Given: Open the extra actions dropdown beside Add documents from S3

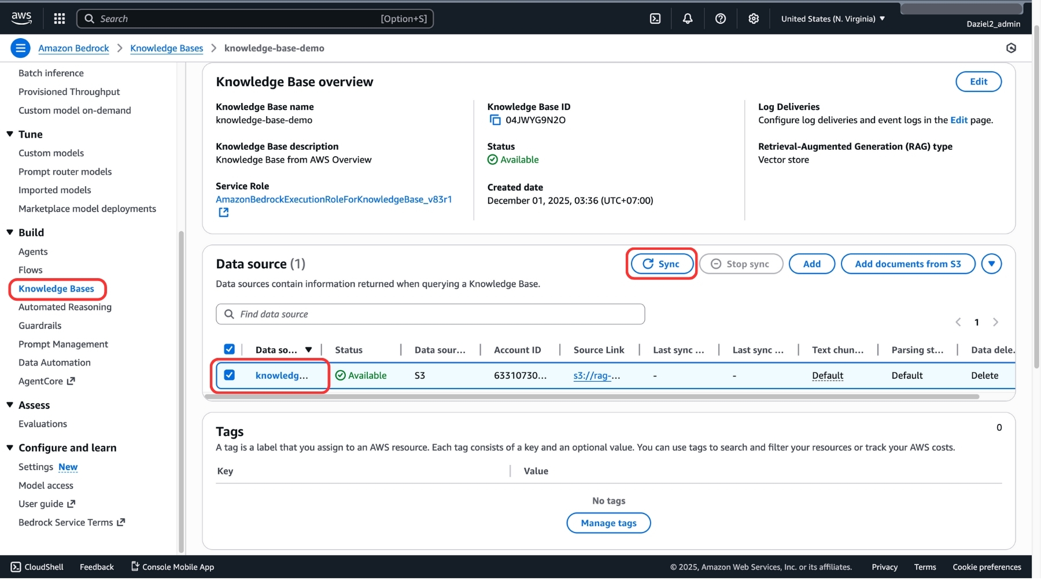Looking at the screenshot, I should tap(991, 264).
